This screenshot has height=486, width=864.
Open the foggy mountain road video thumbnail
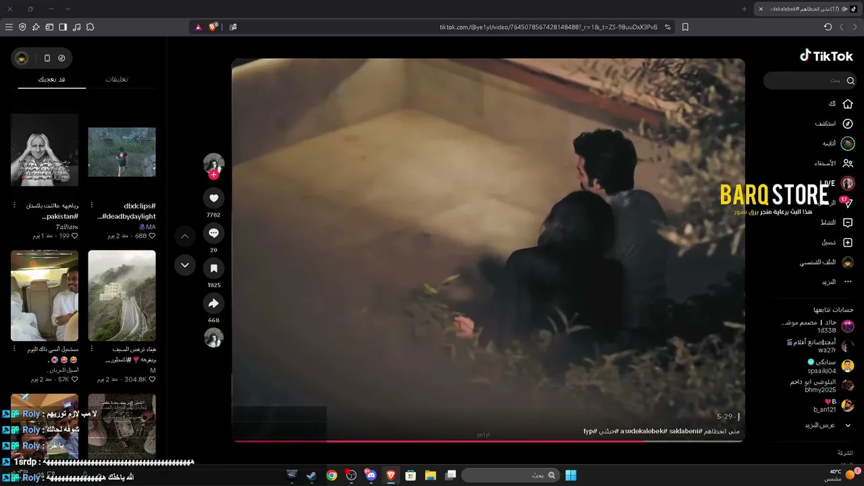[x=122, y=296]
